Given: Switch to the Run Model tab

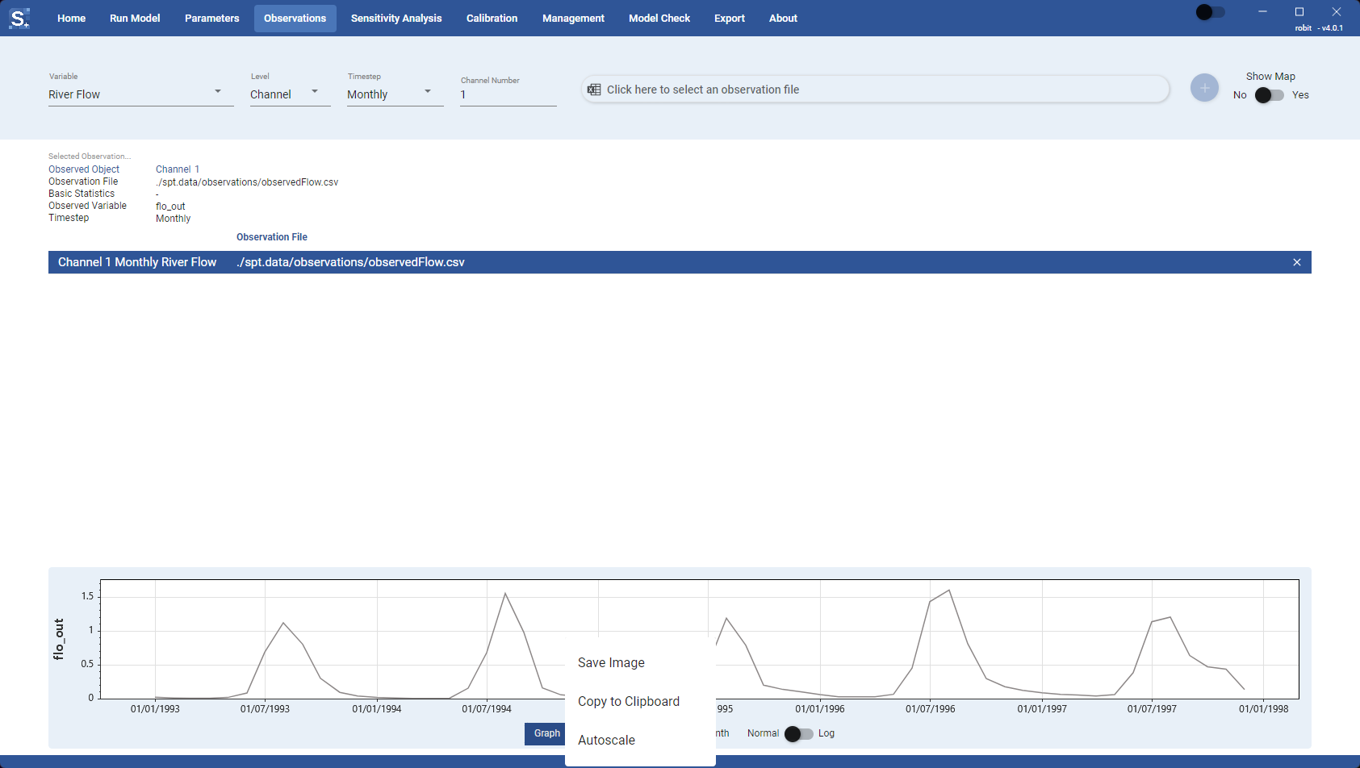Looking at the screenshot, I should click(x=135, y=18).
